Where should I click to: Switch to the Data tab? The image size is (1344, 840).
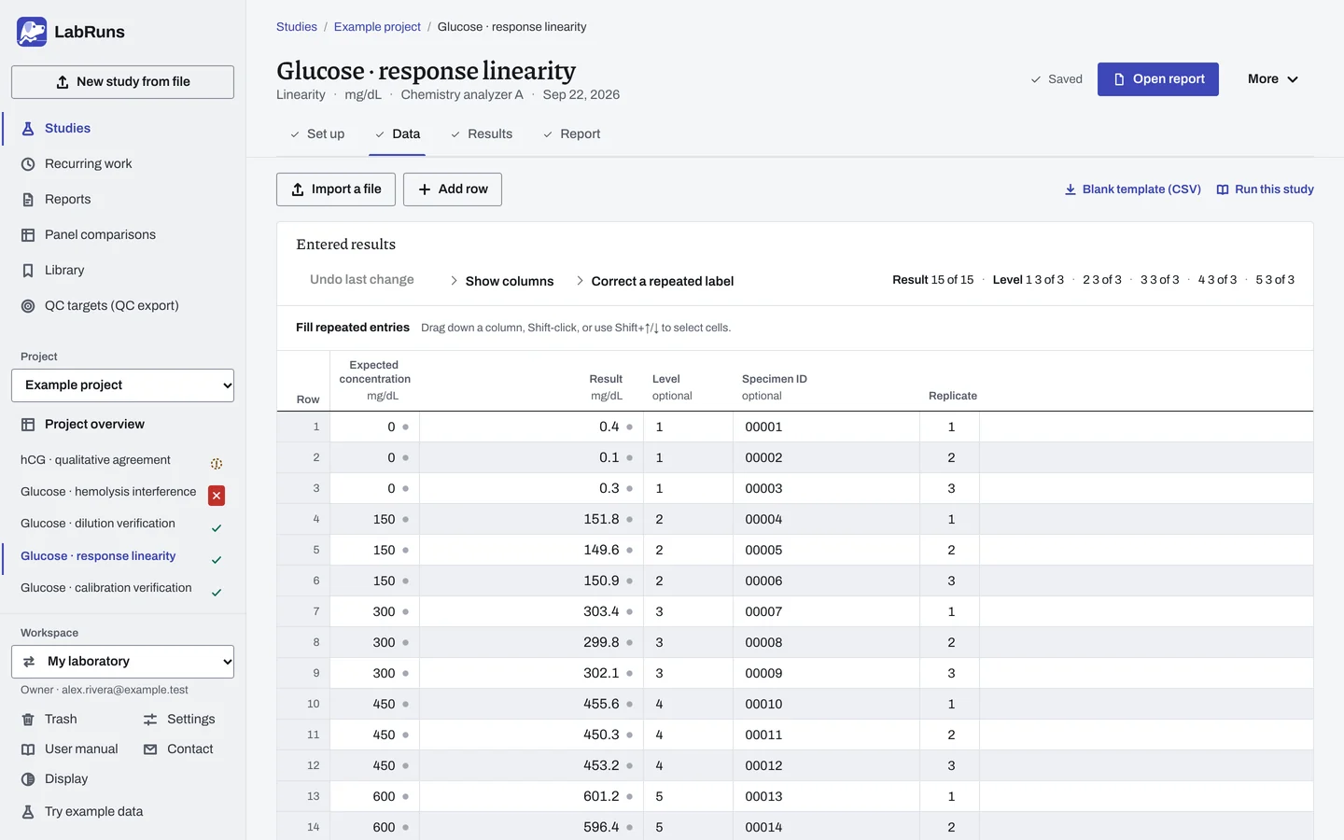tap(398, 134)
